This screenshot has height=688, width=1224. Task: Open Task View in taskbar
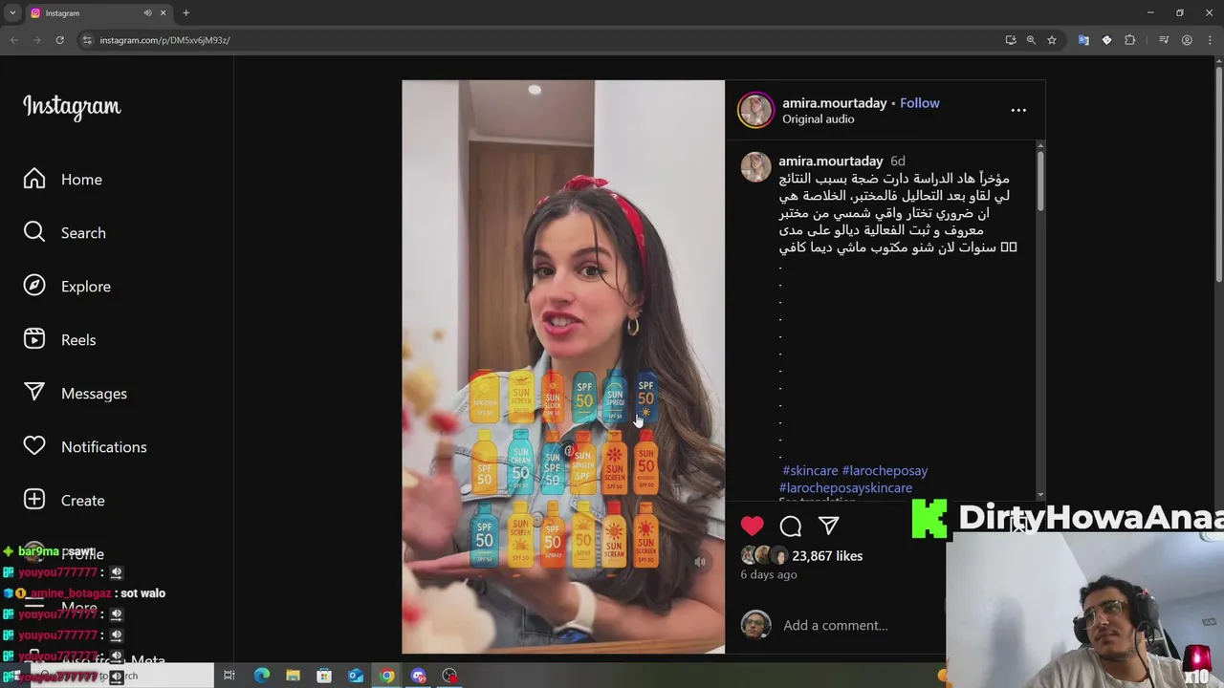(229, 676)
